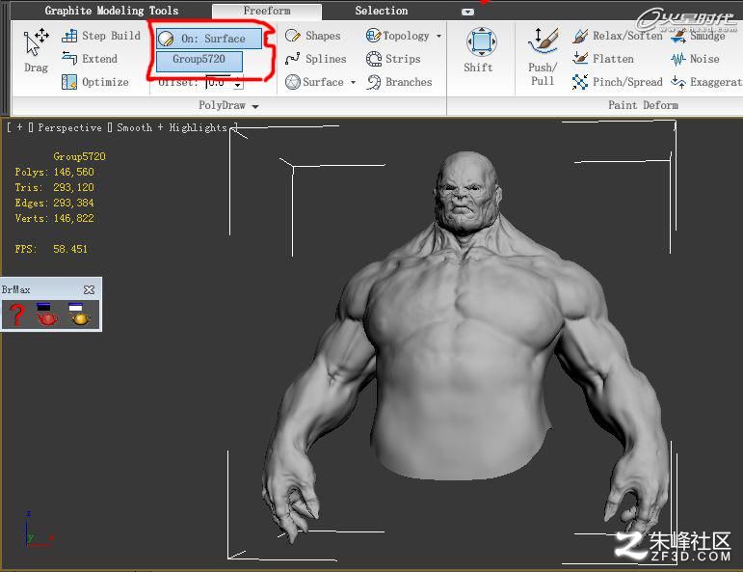Choose the Extend tool
743x572 pixels.
coord(90,59)
